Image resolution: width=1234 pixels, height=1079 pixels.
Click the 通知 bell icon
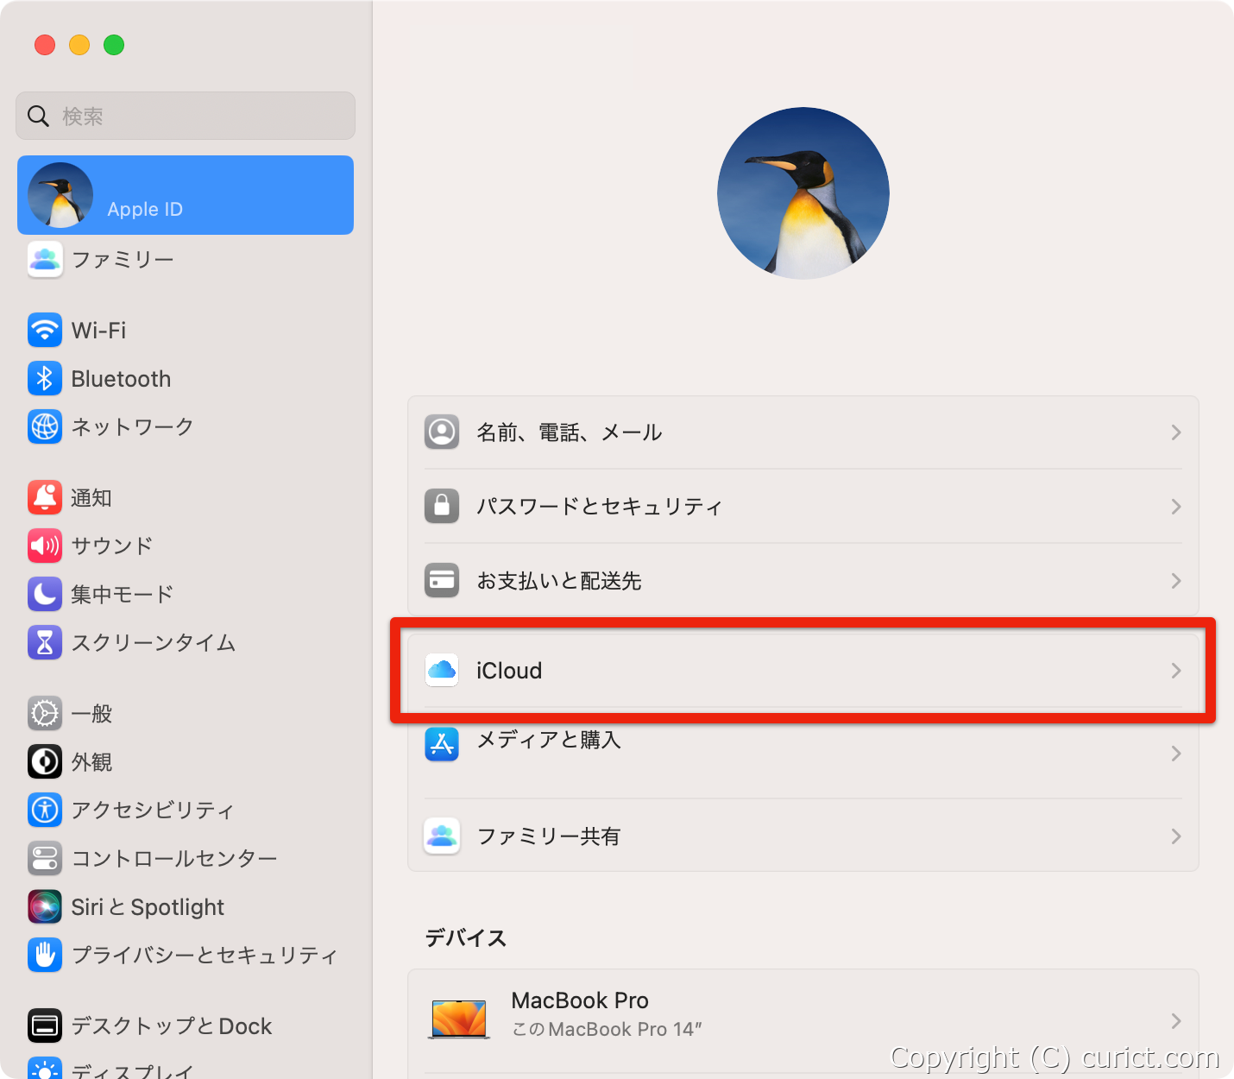pyautogui.click(x=45, y=497)
